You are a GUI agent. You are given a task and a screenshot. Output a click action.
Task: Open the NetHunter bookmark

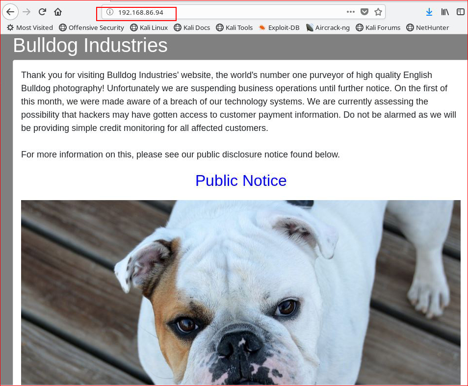[428, 28]
